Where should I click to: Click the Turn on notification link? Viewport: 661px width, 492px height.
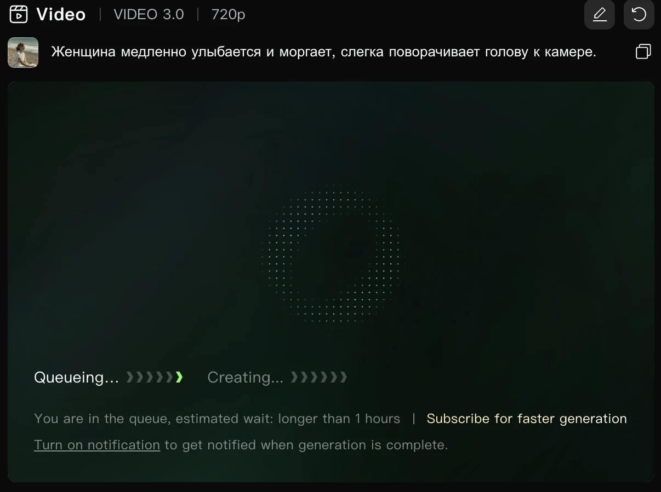pyautogui.click(x=97, y=445)
